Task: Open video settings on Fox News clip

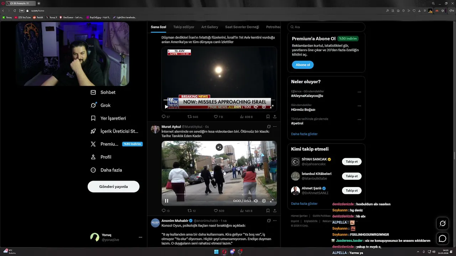Action: 264,107
